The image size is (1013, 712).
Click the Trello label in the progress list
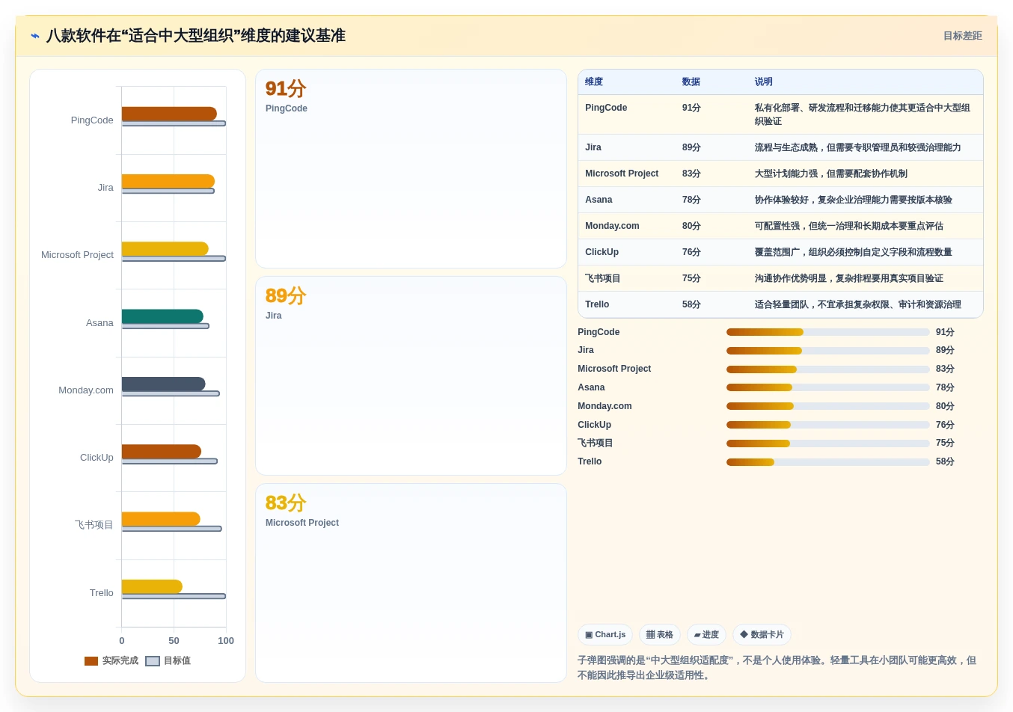tap(590, 461)
